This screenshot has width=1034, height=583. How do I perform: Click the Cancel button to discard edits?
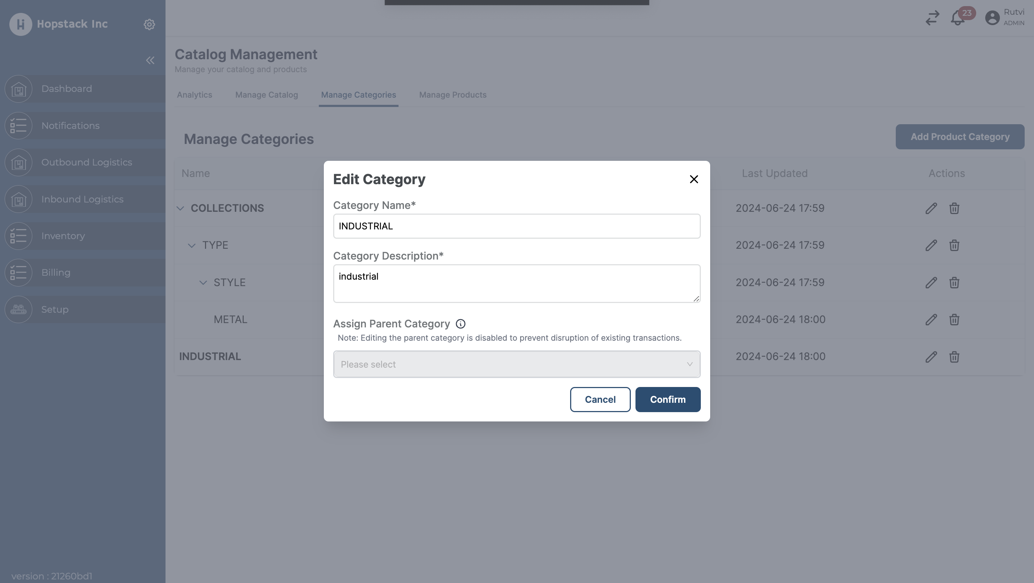tap(600, 399)
